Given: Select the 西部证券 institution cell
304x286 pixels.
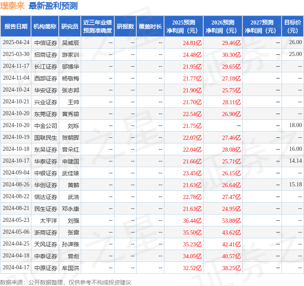Looking at the screenshot, I should point(46,78).
